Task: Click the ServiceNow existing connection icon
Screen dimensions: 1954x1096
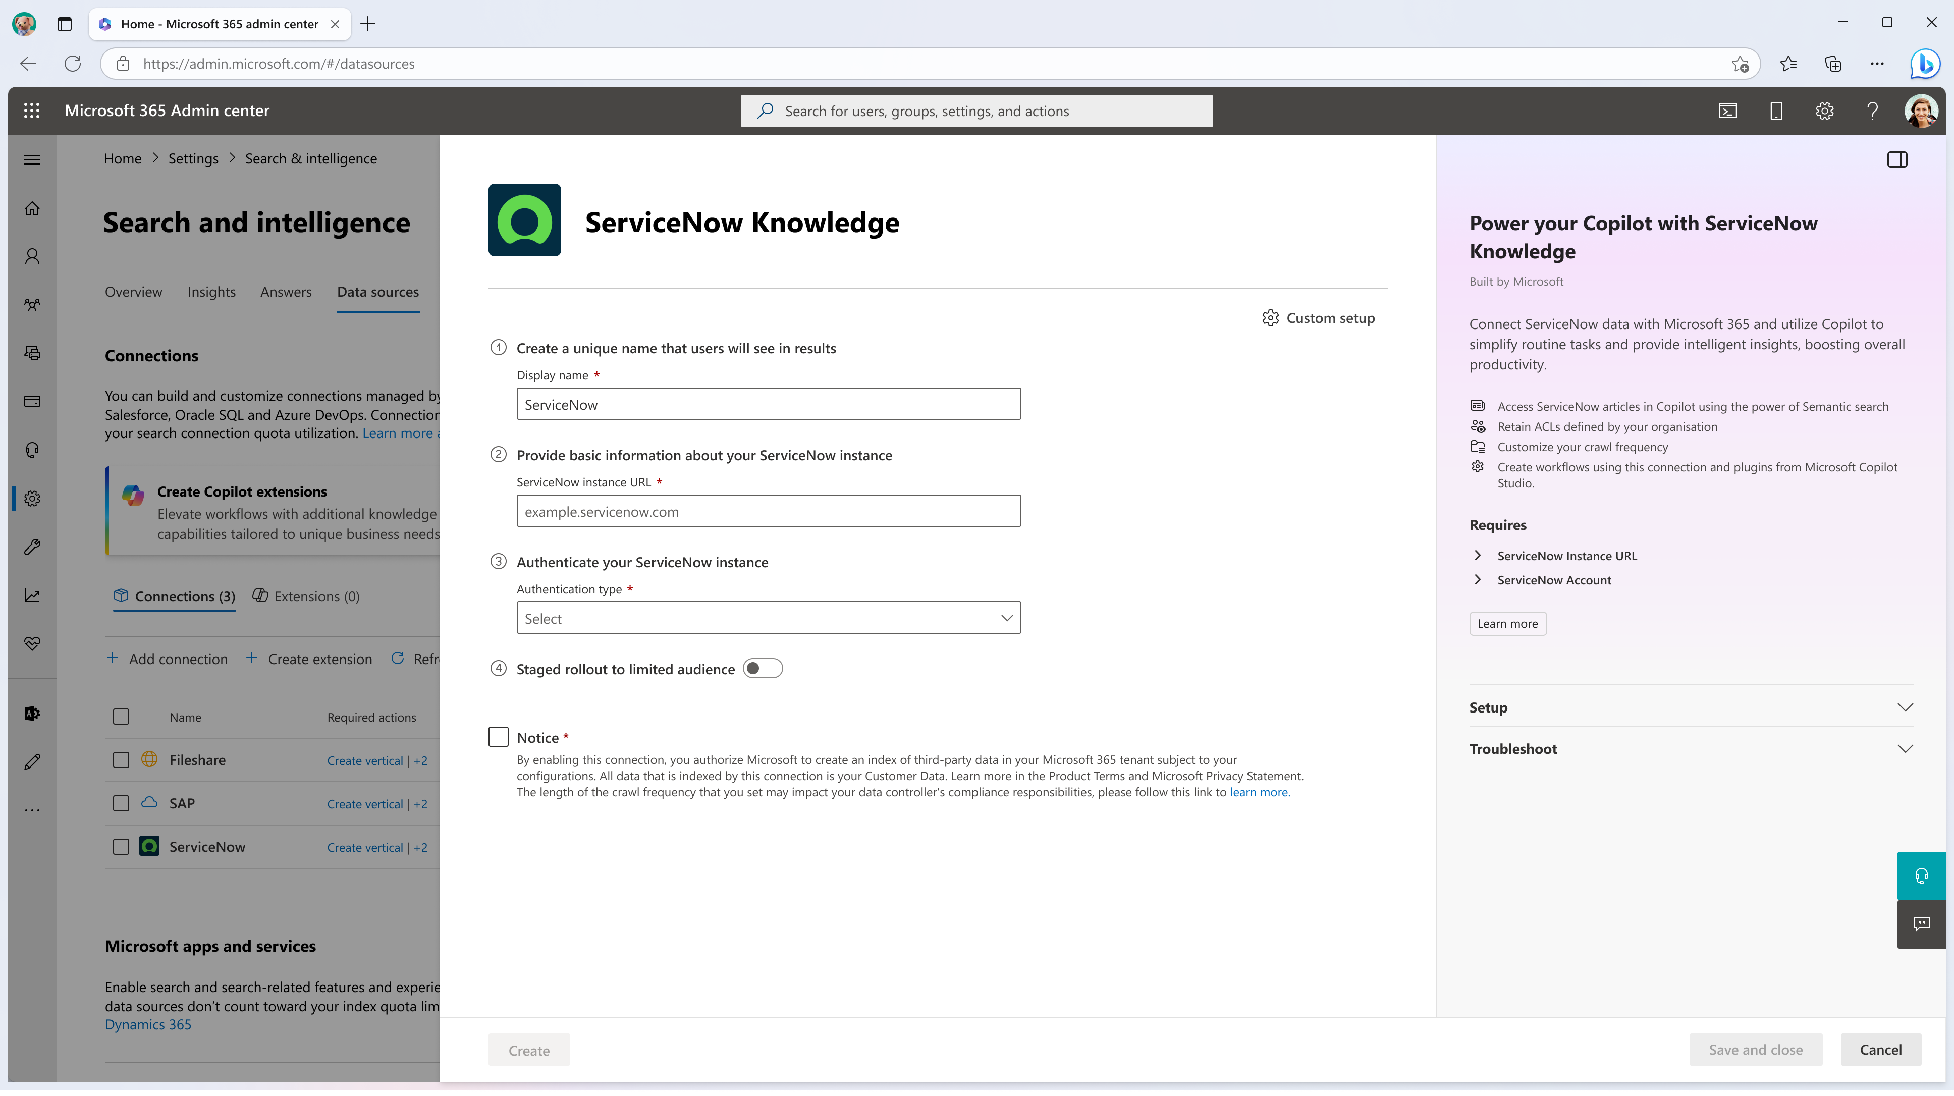Action: pyautogui.click(x=149, y=845)
